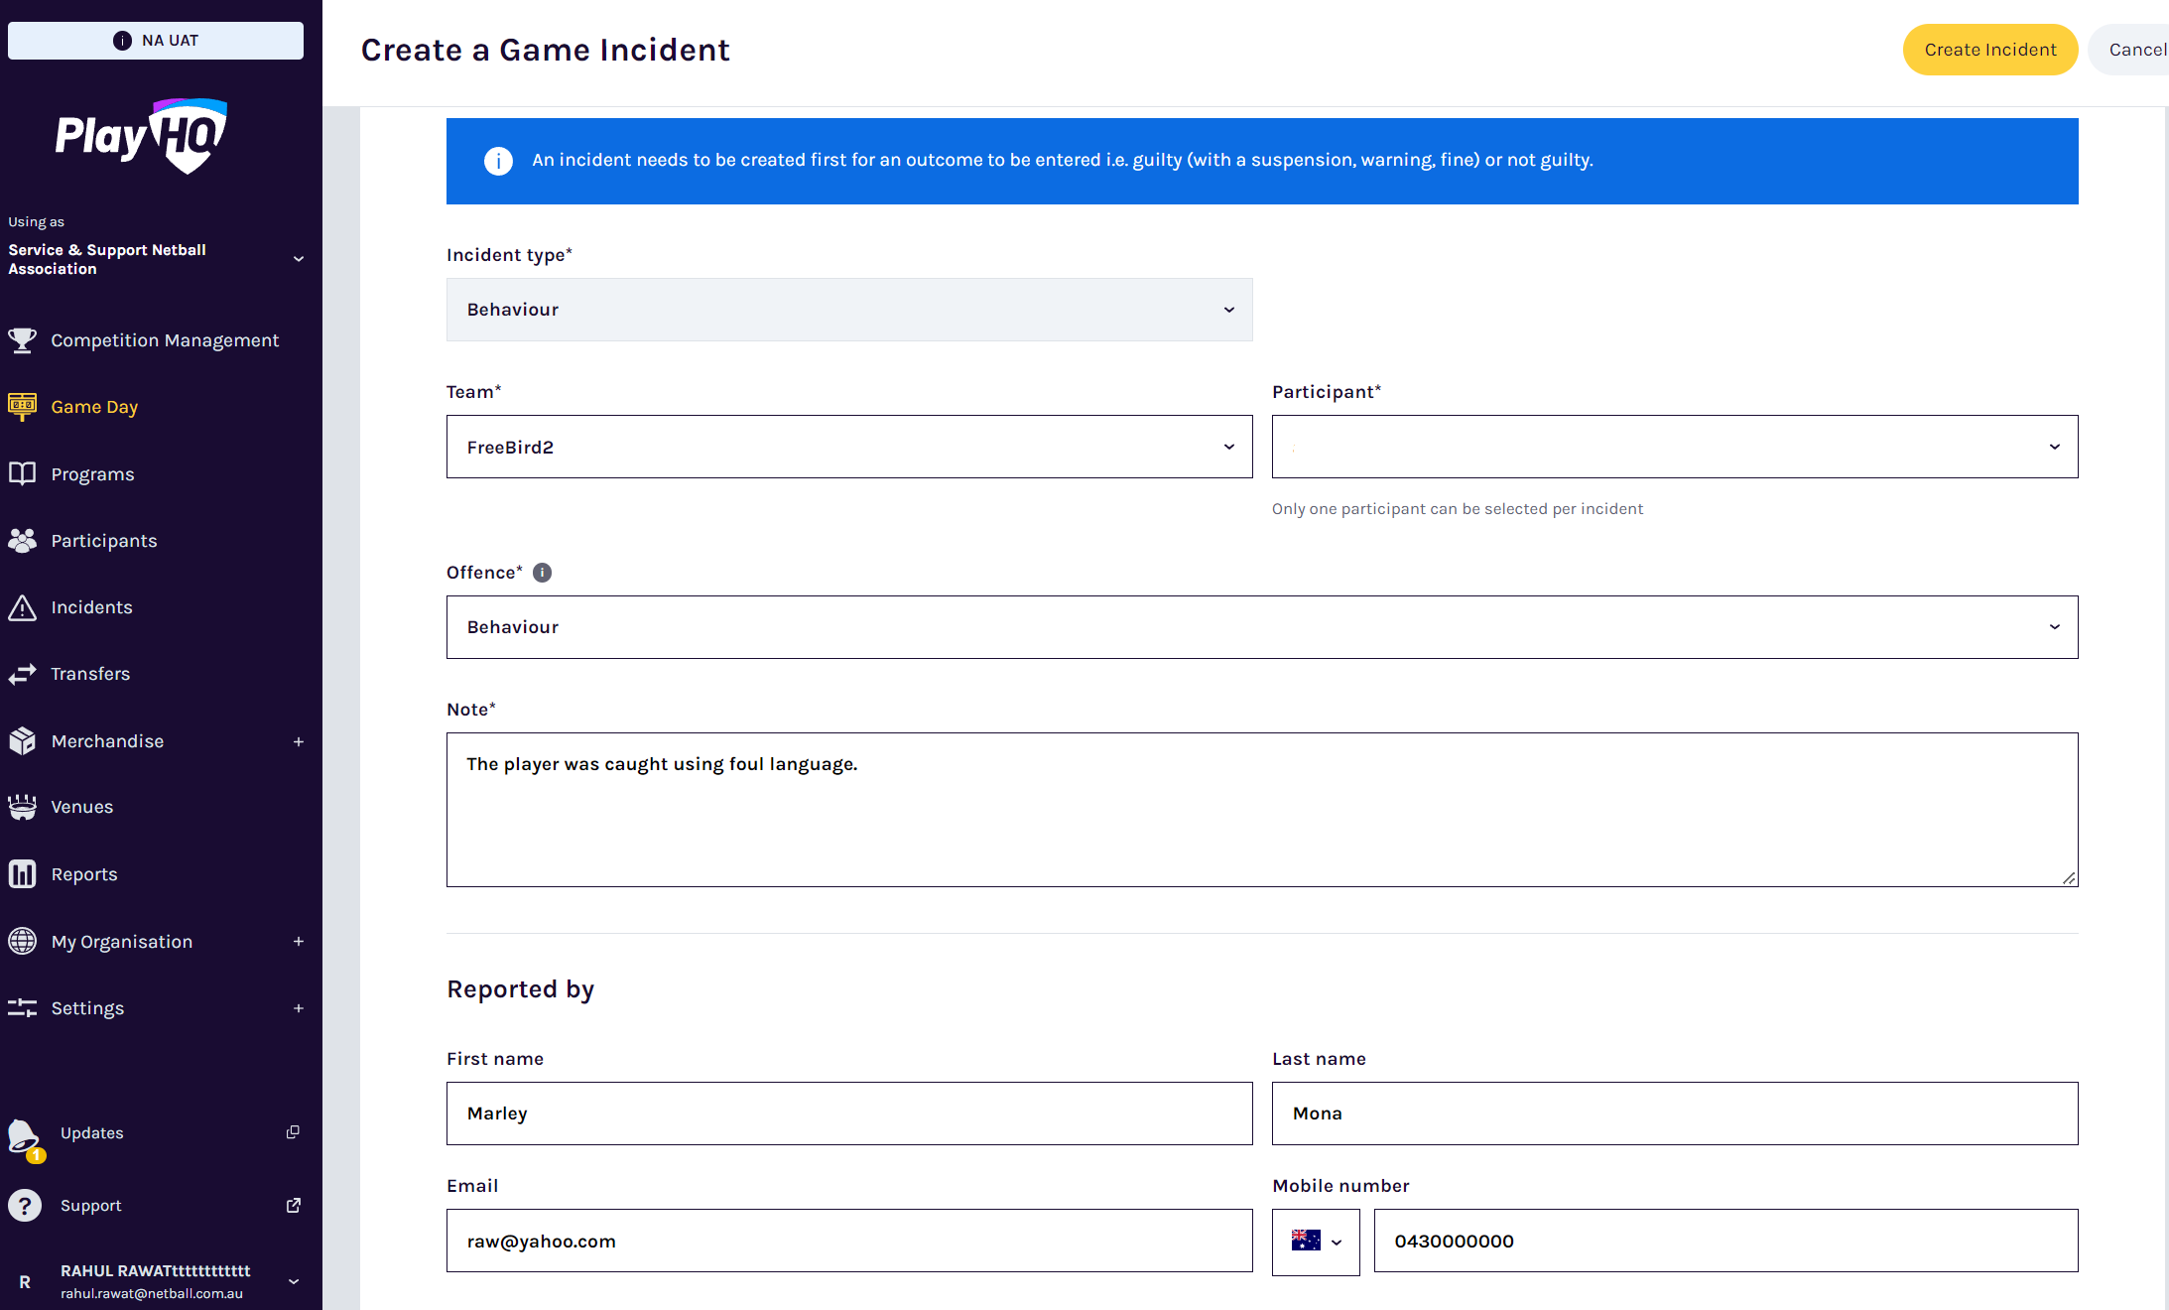Screen dimensions: 2169x1310
Task: Click the Venues stadium icon
Action: click(22, 807)
